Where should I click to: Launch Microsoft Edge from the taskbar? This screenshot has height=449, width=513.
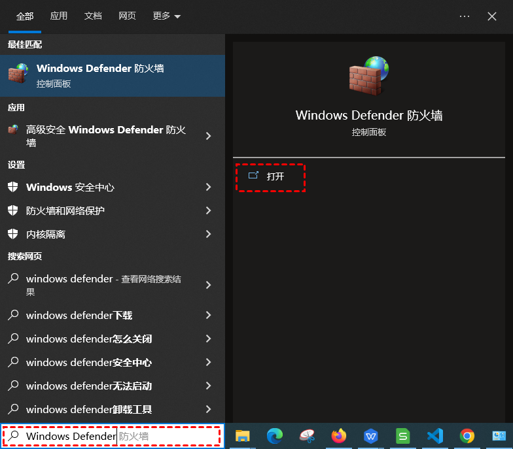point(275,436)
